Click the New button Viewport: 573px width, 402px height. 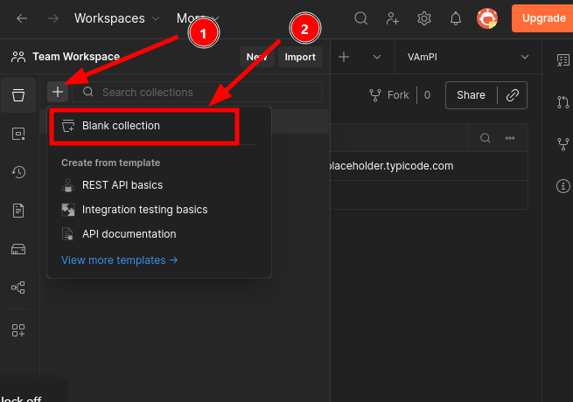tap(257, 57)
